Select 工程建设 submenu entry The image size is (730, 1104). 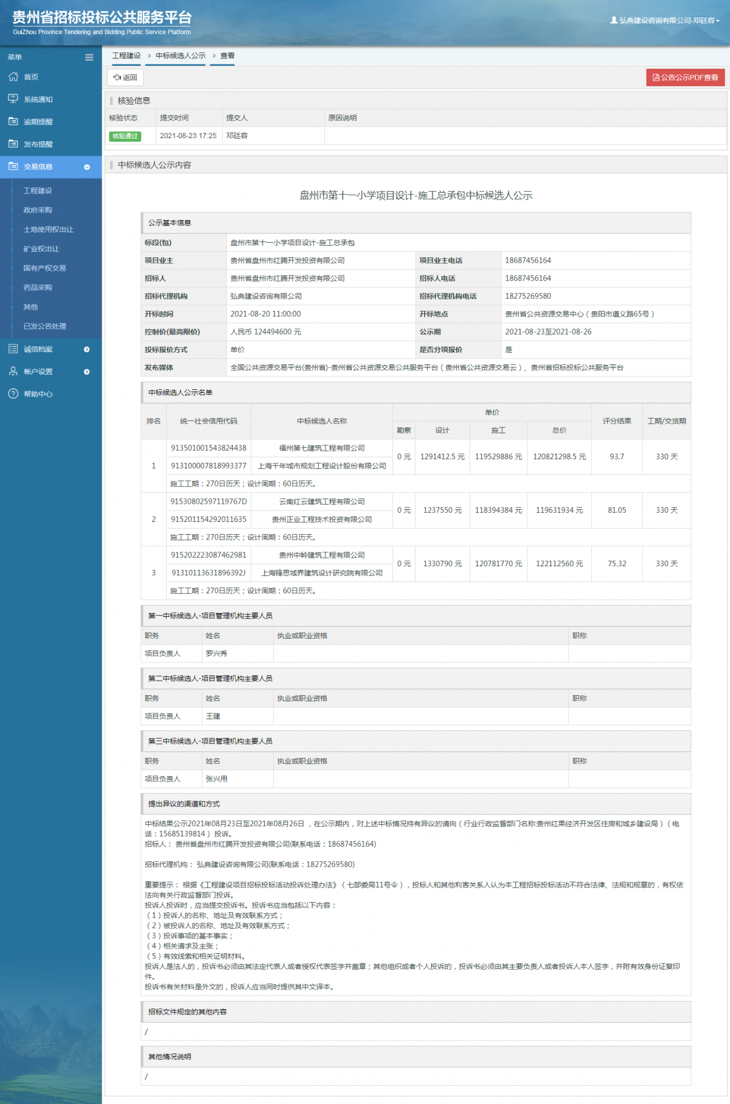pyautogui.click(x=38, y=190)
